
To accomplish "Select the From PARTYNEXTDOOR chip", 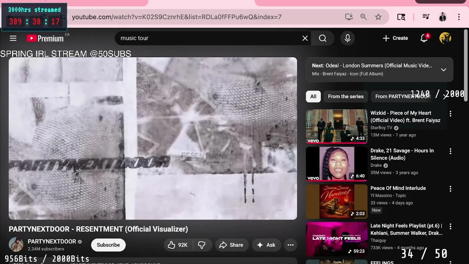I will 403,96.
